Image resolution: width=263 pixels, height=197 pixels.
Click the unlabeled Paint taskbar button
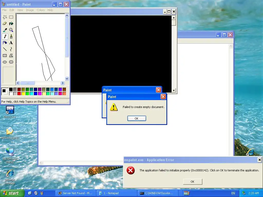[186, 193]
